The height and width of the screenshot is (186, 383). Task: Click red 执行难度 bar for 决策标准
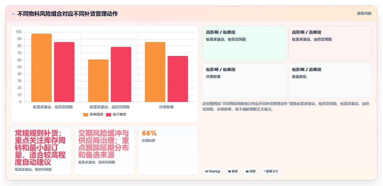pyautogui.click(x=178, y=79)
